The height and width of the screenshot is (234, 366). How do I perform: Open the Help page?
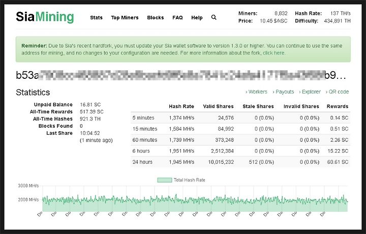[x=197, y=17]
